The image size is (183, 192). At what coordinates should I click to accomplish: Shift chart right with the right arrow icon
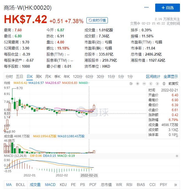157,83
